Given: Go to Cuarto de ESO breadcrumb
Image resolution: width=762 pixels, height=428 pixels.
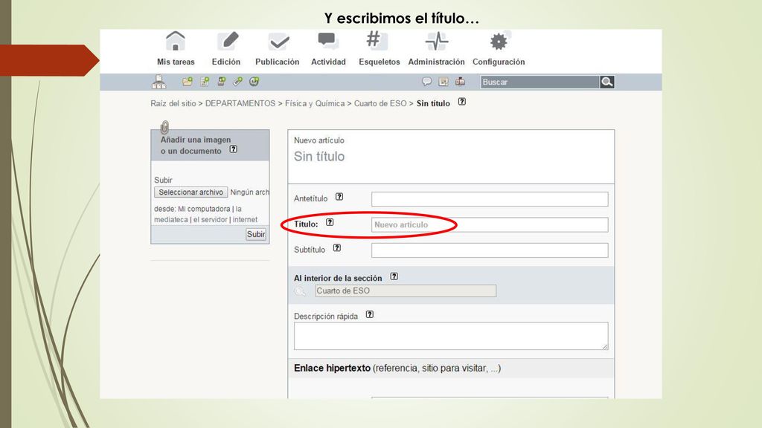Looking at the screenshot, I should coord(380,103).
